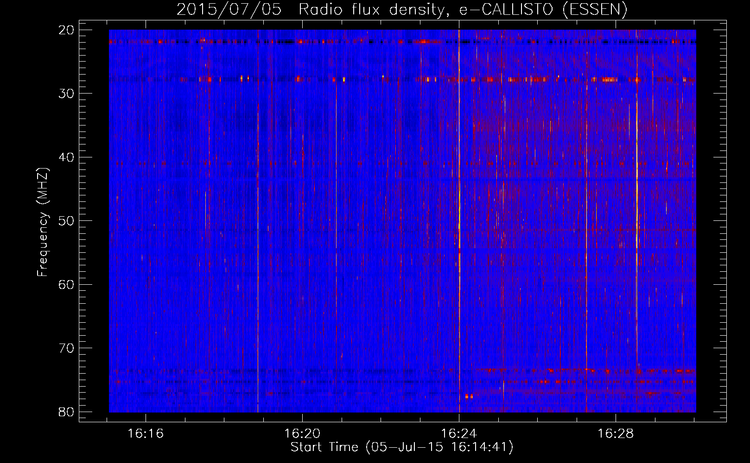The height and width of the screenshot is (463, 750).
Task: Click the plot title text e-CALLISTO (ESSEN)
Action: (543, 10)
